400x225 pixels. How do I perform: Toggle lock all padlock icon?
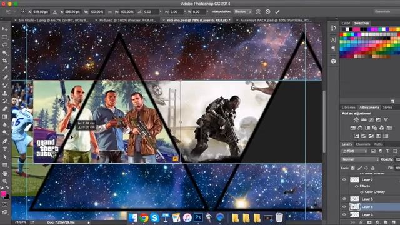tap(372, 168)
